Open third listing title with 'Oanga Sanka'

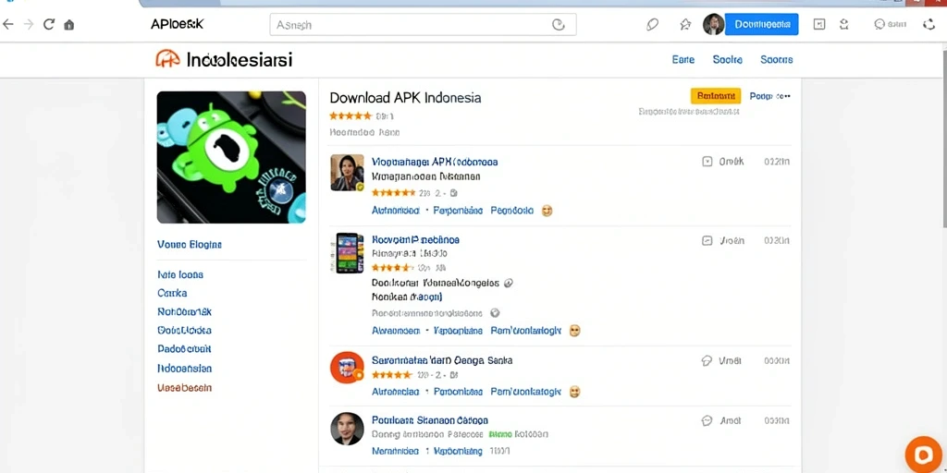(442, 360)
